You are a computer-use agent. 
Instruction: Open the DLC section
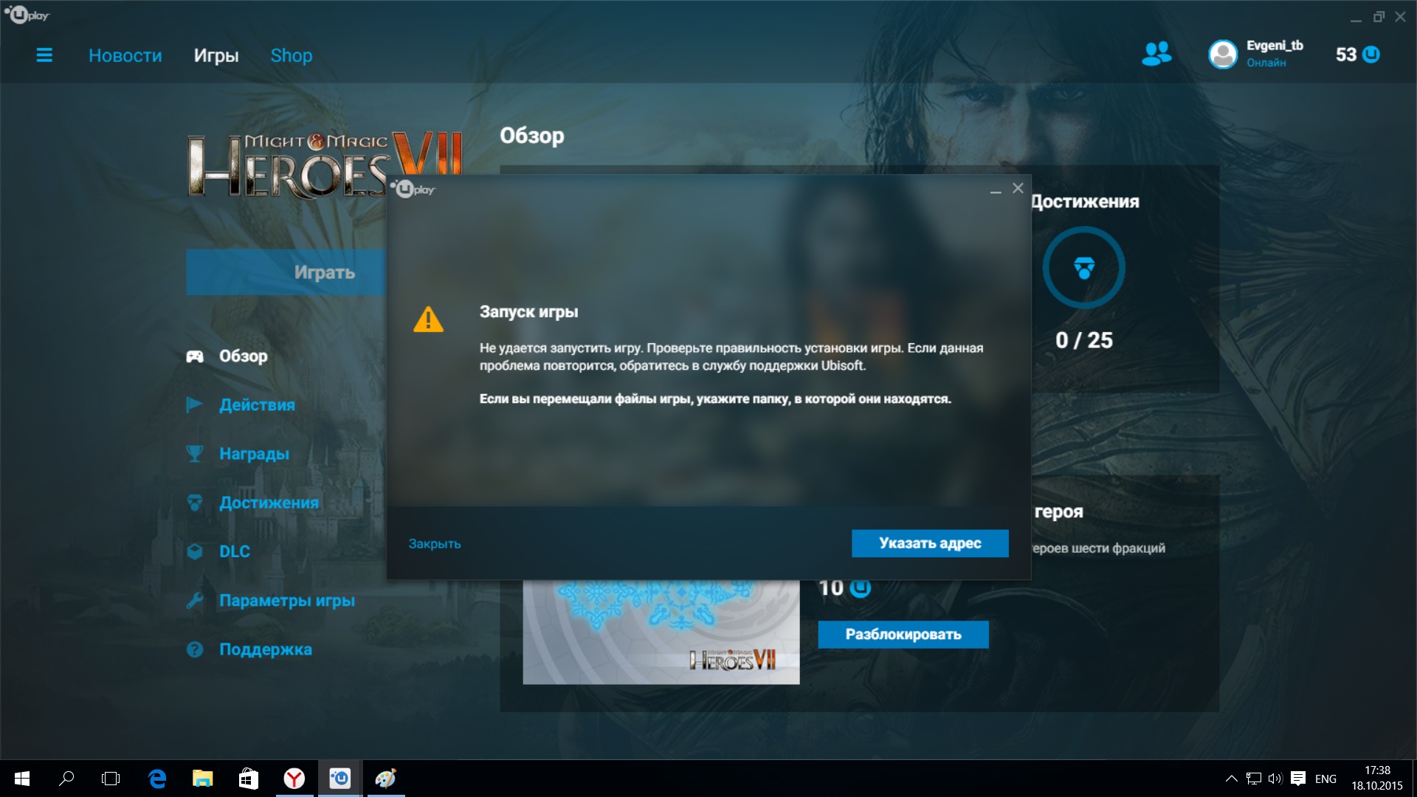[234, 552]
